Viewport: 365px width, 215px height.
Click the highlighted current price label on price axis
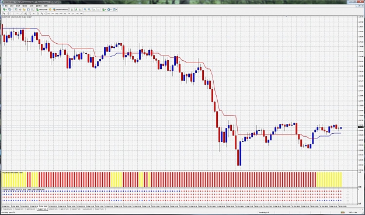pyautogui.click(x=360, y=127)
